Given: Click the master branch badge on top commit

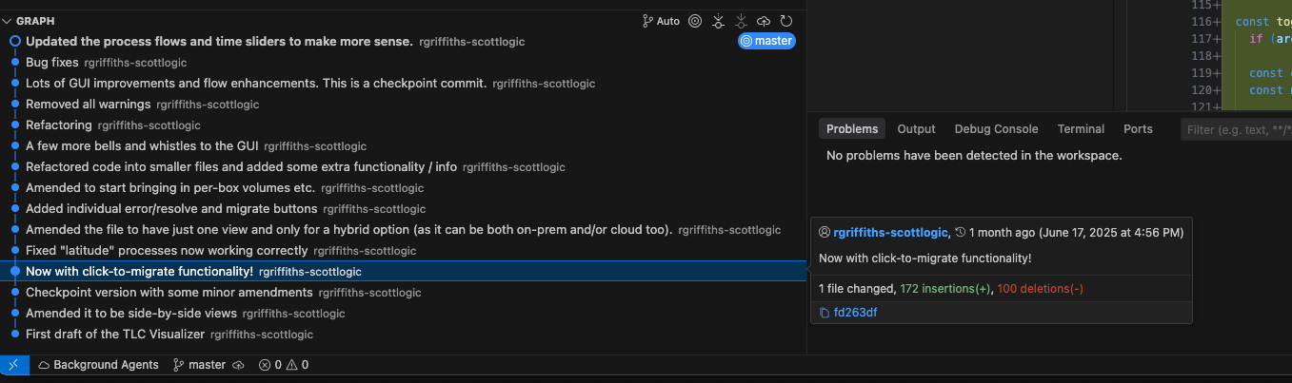Looking at the screenshot, I should 766,41.
